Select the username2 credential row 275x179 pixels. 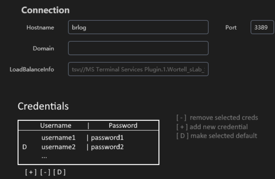click(x=59, y=147)
